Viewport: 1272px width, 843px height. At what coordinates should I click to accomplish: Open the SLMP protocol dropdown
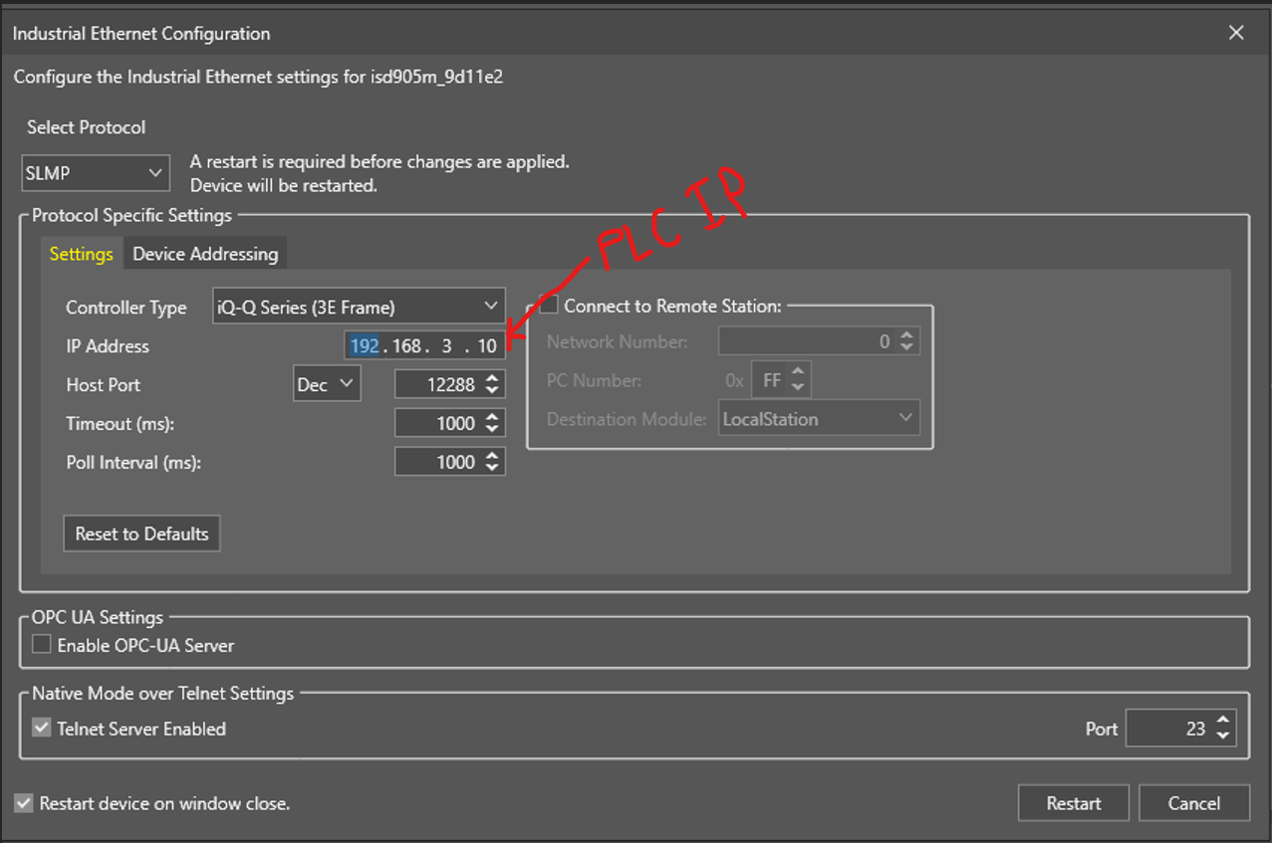(x=96, y=173)
